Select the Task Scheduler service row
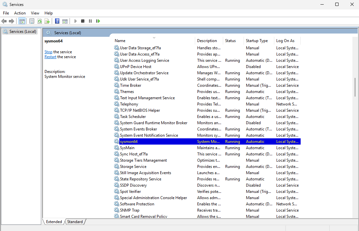This screenshot has height=231, width=359. click(x=133, y=117)
